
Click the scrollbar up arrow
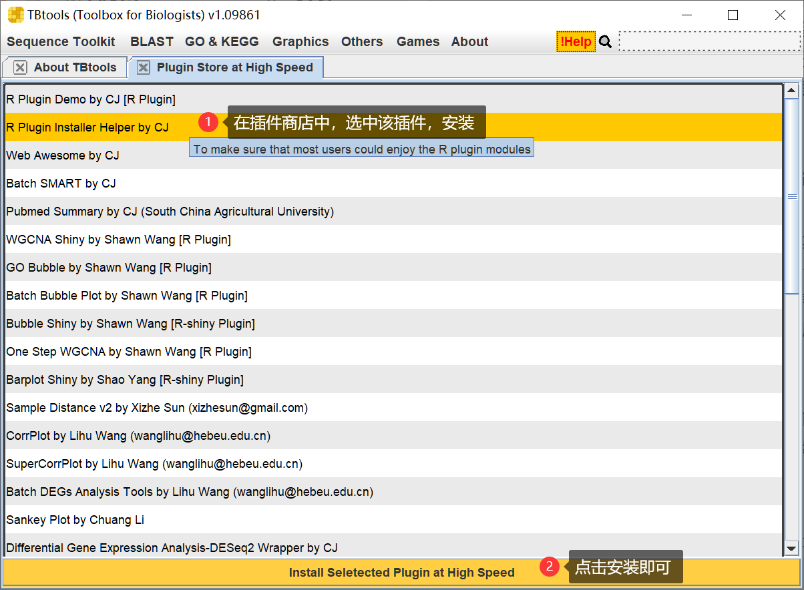[x=791, y=91]
